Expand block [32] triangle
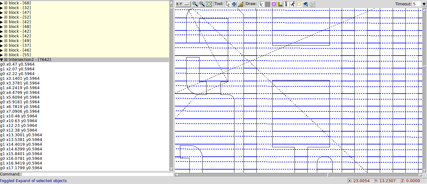This screenshot has height=184, width=427. point(2,8)
